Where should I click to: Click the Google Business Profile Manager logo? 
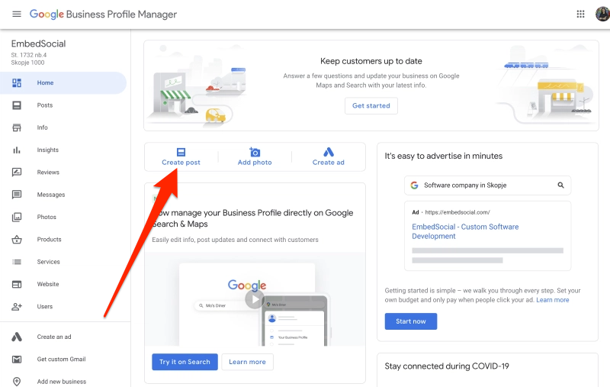point(103,15)
